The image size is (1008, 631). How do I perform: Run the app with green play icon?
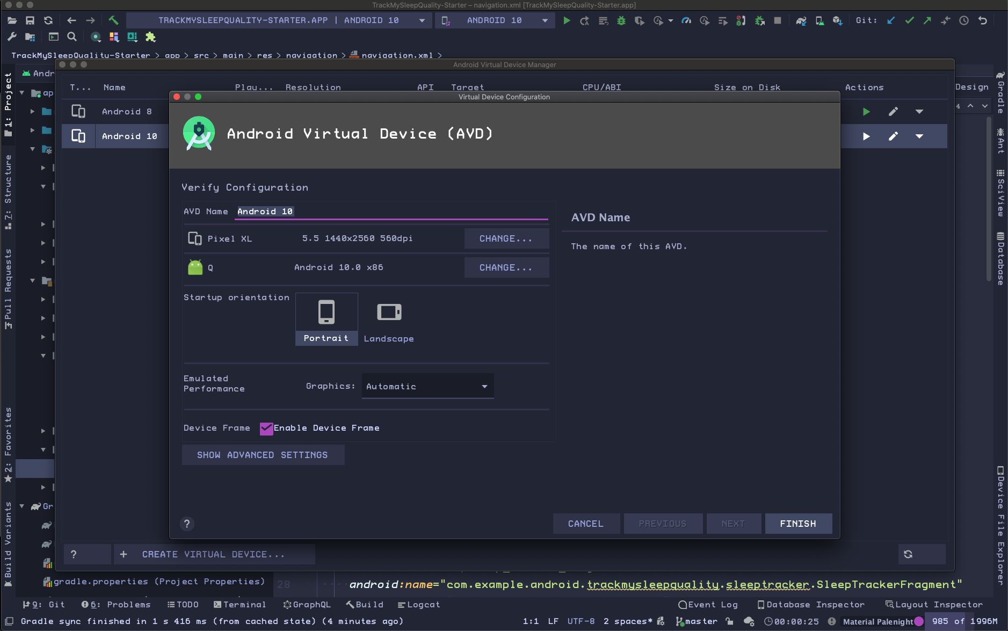click(x=567, y=20)
